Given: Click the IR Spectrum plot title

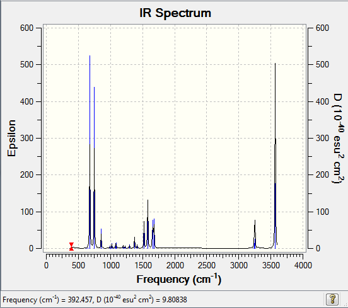Looking at the screenshot, I should pos(175,13).
